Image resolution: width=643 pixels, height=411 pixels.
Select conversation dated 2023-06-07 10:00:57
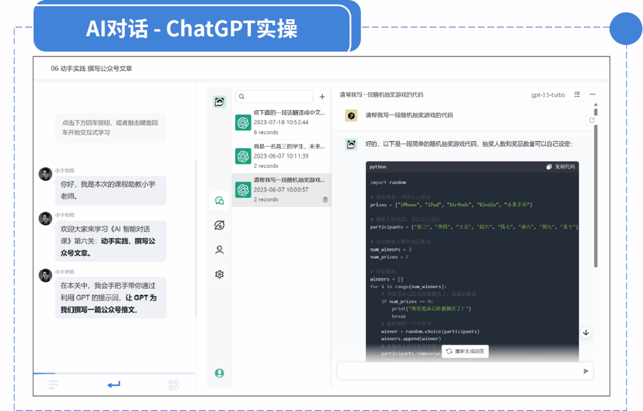click(x=281, y=190)
